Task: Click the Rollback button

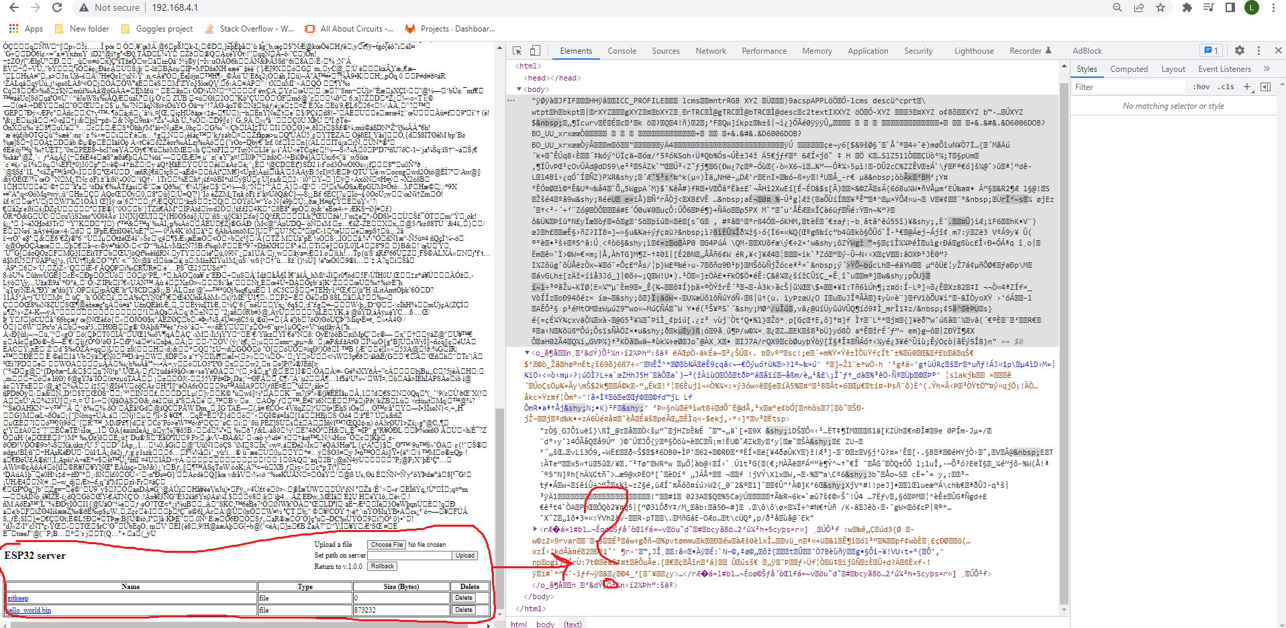Action: click(x=382, y=566)
